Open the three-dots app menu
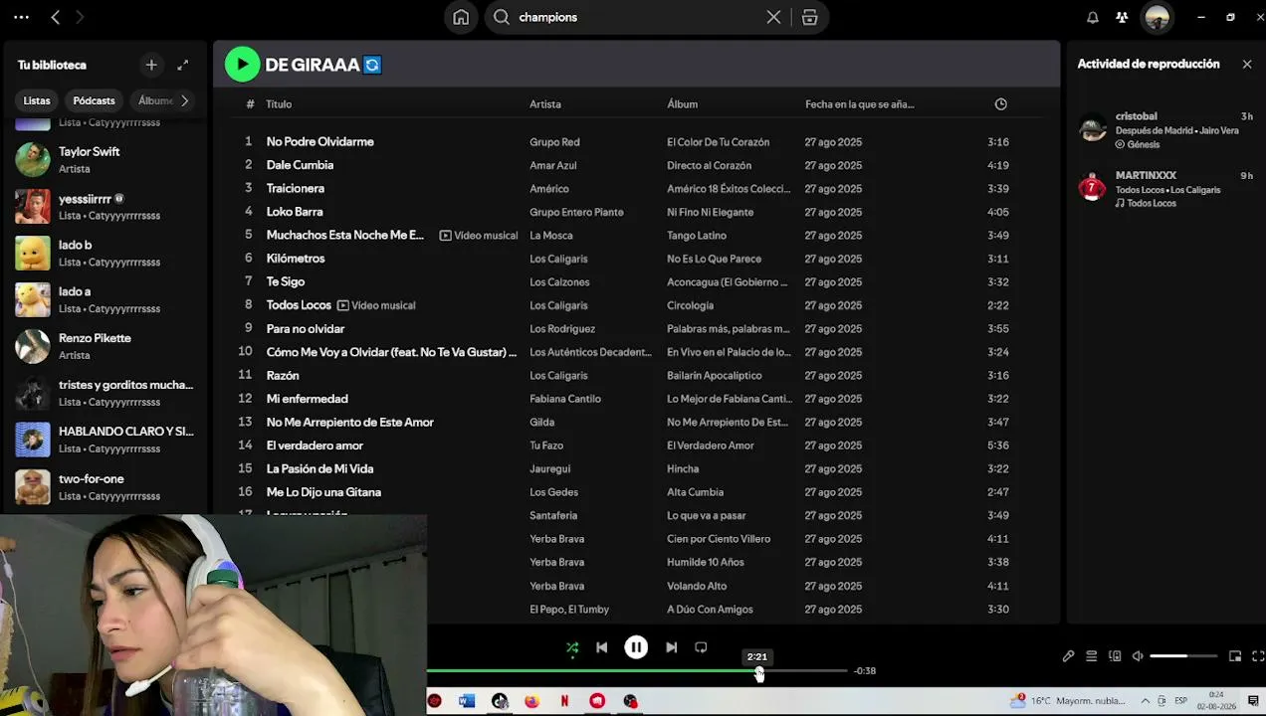 tap(21, 17)
